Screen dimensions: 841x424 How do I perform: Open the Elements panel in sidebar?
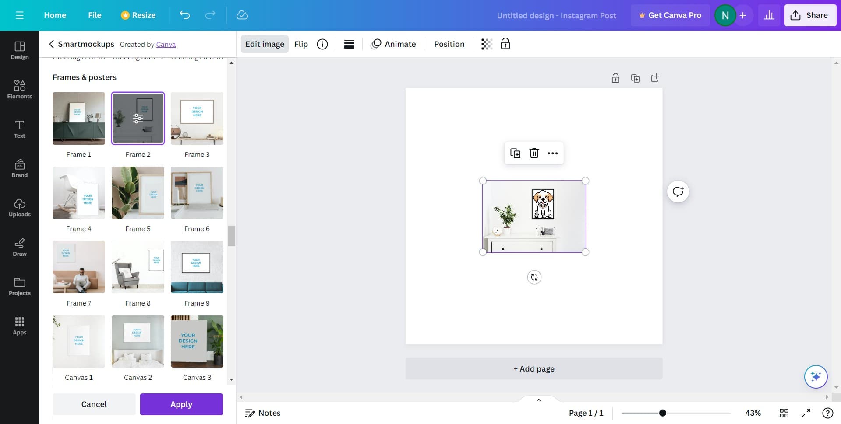[19, 89]
